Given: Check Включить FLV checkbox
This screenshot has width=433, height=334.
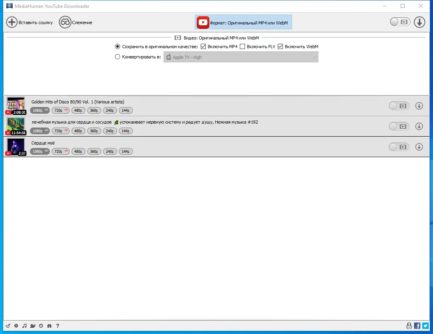Looking at the screenshot, I should 243,46.
